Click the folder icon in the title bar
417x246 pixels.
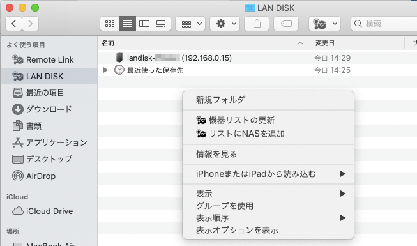coord(250,8)
